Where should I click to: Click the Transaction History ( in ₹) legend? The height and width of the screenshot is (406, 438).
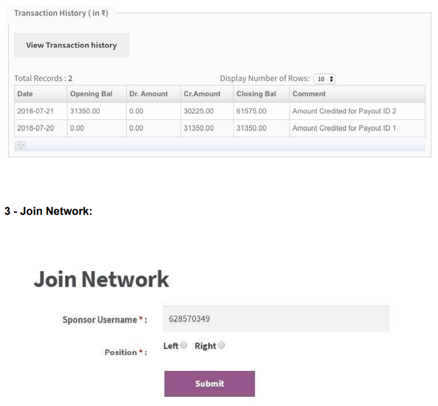(61, 13)
